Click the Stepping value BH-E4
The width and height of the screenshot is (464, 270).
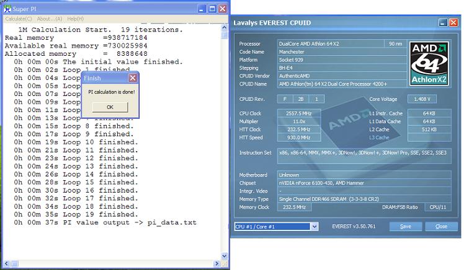(x=342, y=67)
